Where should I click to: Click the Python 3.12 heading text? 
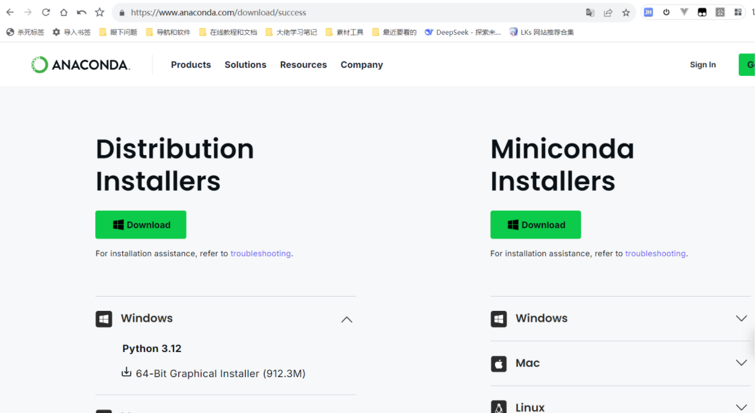[152, 349]
